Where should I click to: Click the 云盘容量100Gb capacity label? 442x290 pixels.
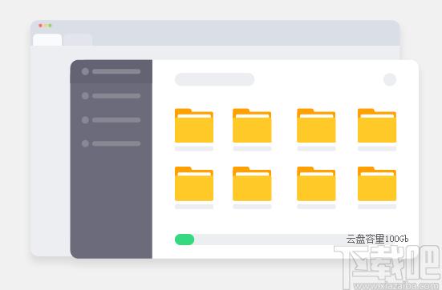[377, 239]
